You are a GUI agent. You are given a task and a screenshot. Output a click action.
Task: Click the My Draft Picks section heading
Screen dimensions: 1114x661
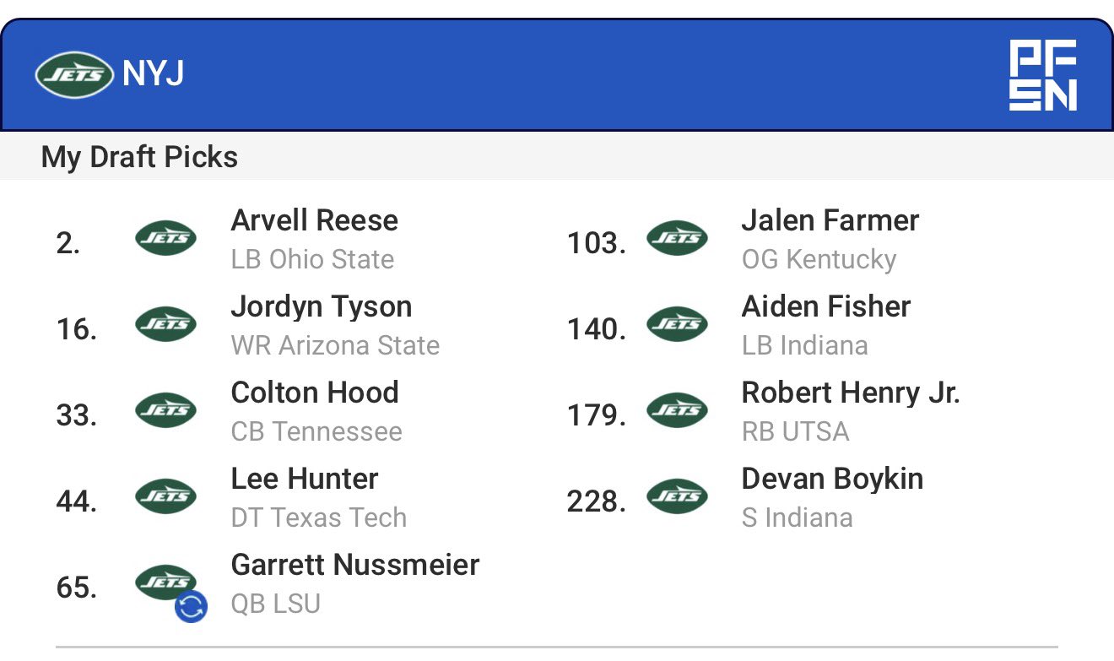point(139,157)
